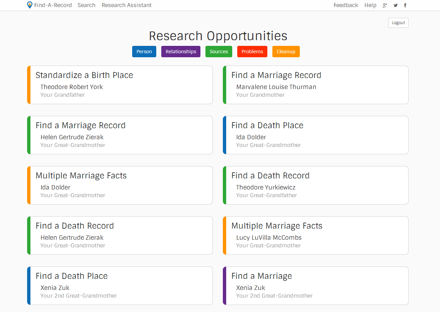
Task: Open Multiple Marriage Facts for Ida Dolder
Action: (x=120, y=185)
